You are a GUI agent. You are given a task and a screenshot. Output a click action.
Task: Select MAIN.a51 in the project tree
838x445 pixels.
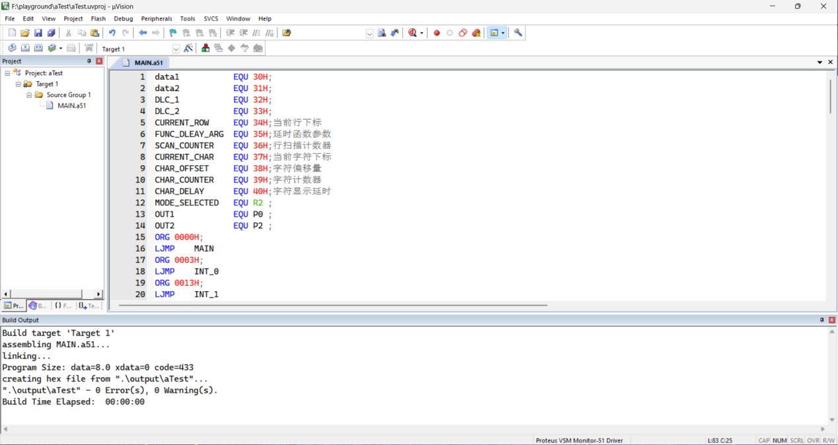pyautogui.click(x=71, y=106)
